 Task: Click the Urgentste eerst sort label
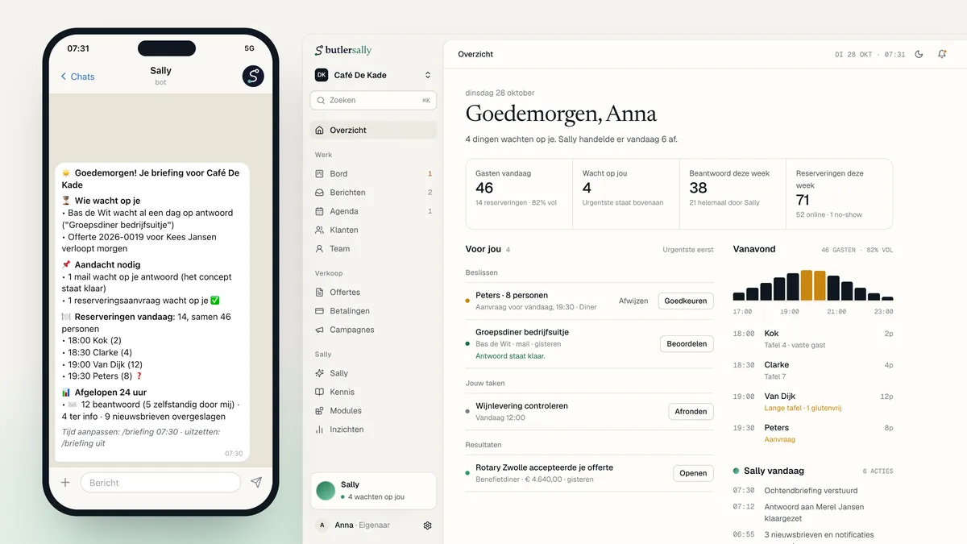point(688,250)
